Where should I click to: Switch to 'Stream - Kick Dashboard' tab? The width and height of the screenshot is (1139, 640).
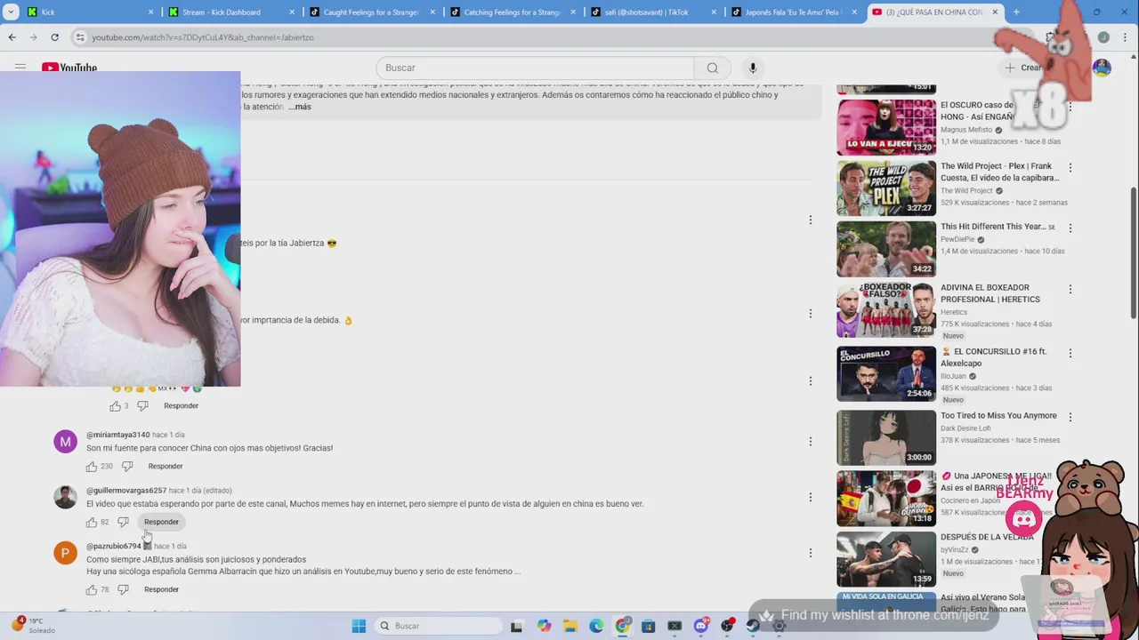(x=230, y=12)
